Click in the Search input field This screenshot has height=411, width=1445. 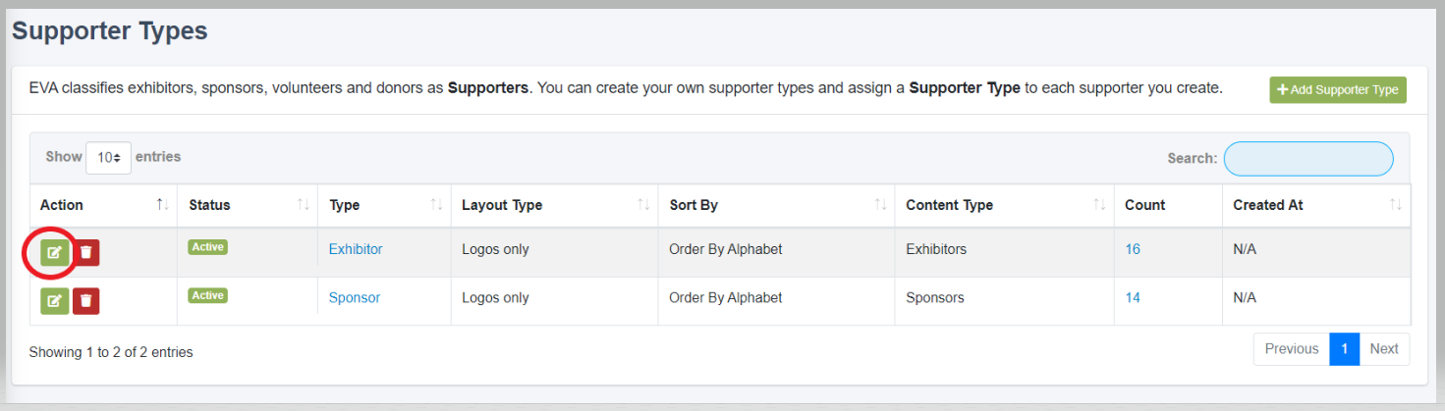(x=1307, y=158)
